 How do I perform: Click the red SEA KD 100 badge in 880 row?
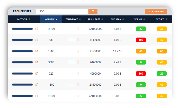pyautogui.click(x=141, y=40)
